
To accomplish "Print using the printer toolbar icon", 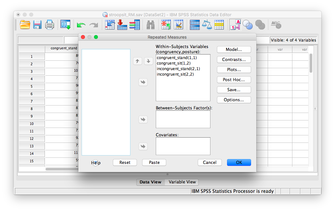I will 49,25.
